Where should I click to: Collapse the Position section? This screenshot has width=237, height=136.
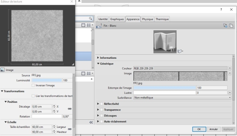click(x=6, y=102)
